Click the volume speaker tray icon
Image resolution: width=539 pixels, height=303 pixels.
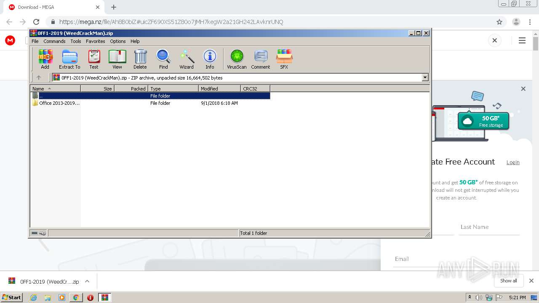click(x=479, y=298)
